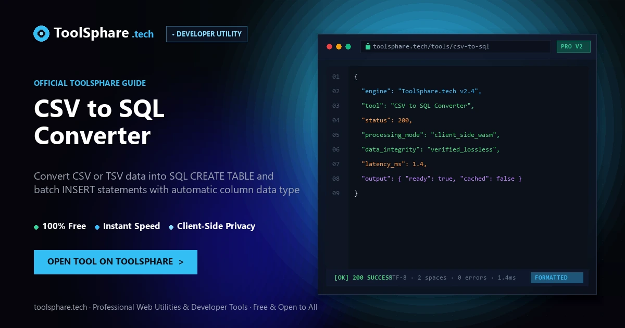This screenshot has height=328, width=625.
Task: Click the toolsphare.tech/tools/csv-to-sql address field
Action: (x=456, y=46)
